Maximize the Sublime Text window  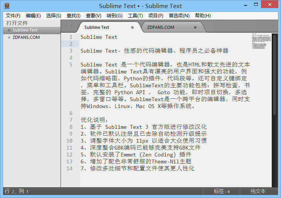tap(256, 5)
